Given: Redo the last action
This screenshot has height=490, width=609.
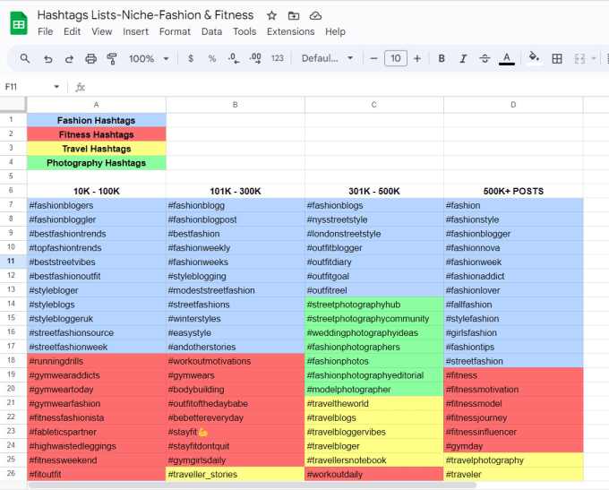Looking at the screenshot, I should (x=69, y=59).
